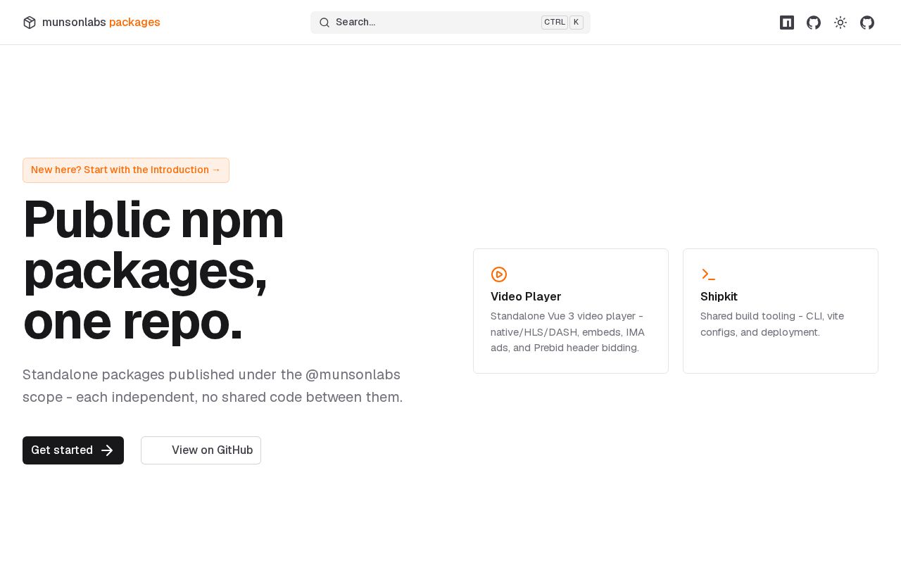Click the Shipkit card description text
The height and width of the screenshot is (563, 901).
point(772,324)
